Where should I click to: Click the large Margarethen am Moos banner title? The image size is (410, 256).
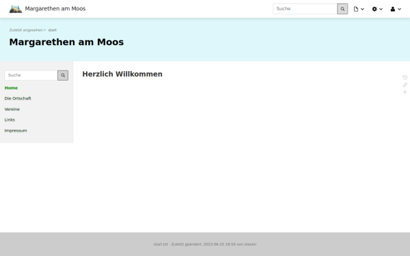coord(66,42)
